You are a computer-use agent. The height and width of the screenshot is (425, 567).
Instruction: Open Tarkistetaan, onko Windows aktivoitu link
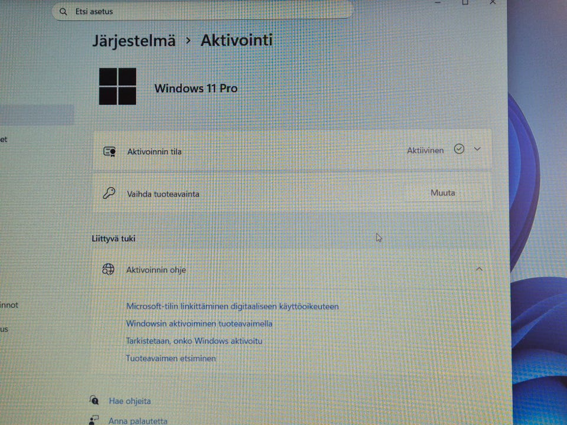pyautogui.click(x=194, y=341)
